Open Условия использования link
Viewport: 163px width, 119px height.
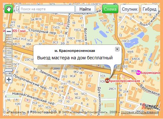140,112
